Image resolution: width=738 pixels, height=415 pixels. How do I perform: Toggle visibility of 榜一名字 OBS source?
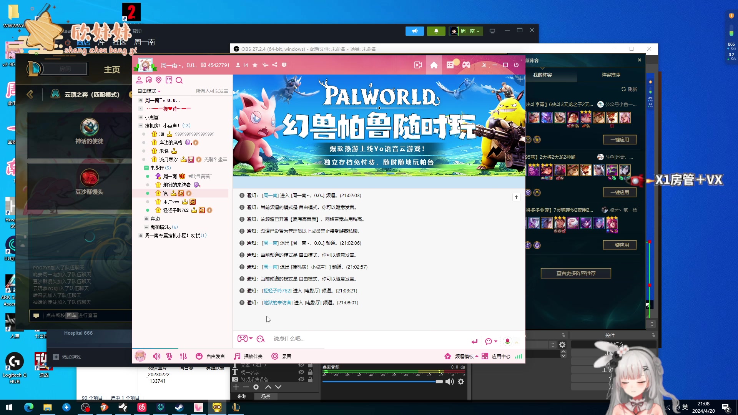[x=301, y=372]
